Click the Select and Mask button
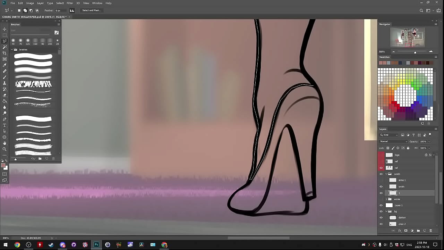This screenshot has height=250, width=444. (x=92, y=10)
